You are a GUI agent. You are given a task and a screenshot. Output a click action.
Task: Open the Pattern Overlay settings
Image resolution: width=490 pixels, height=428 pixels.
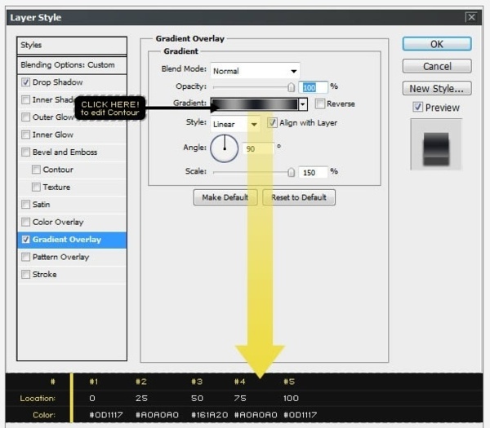point(61,257)
